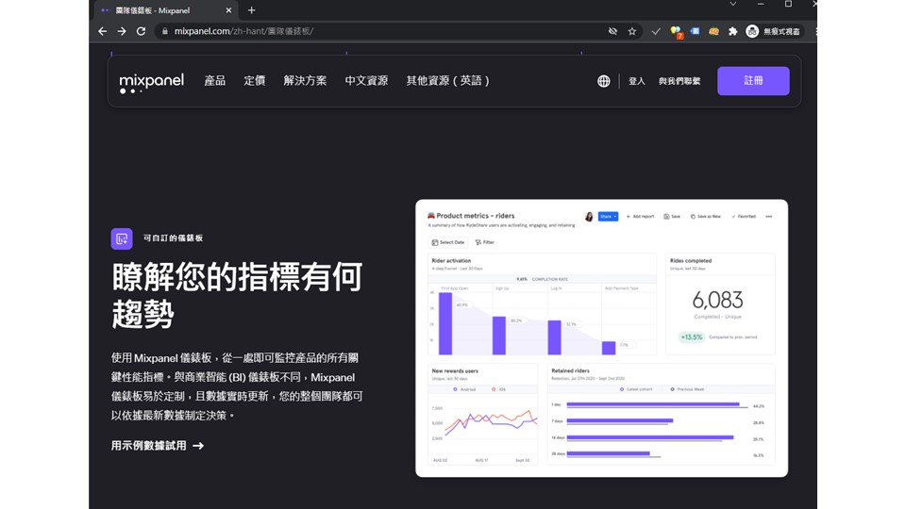Viewport: 906px width, 509px height.
Task: Click the Product metrics – riders title
Action: [x=475, y=216]
